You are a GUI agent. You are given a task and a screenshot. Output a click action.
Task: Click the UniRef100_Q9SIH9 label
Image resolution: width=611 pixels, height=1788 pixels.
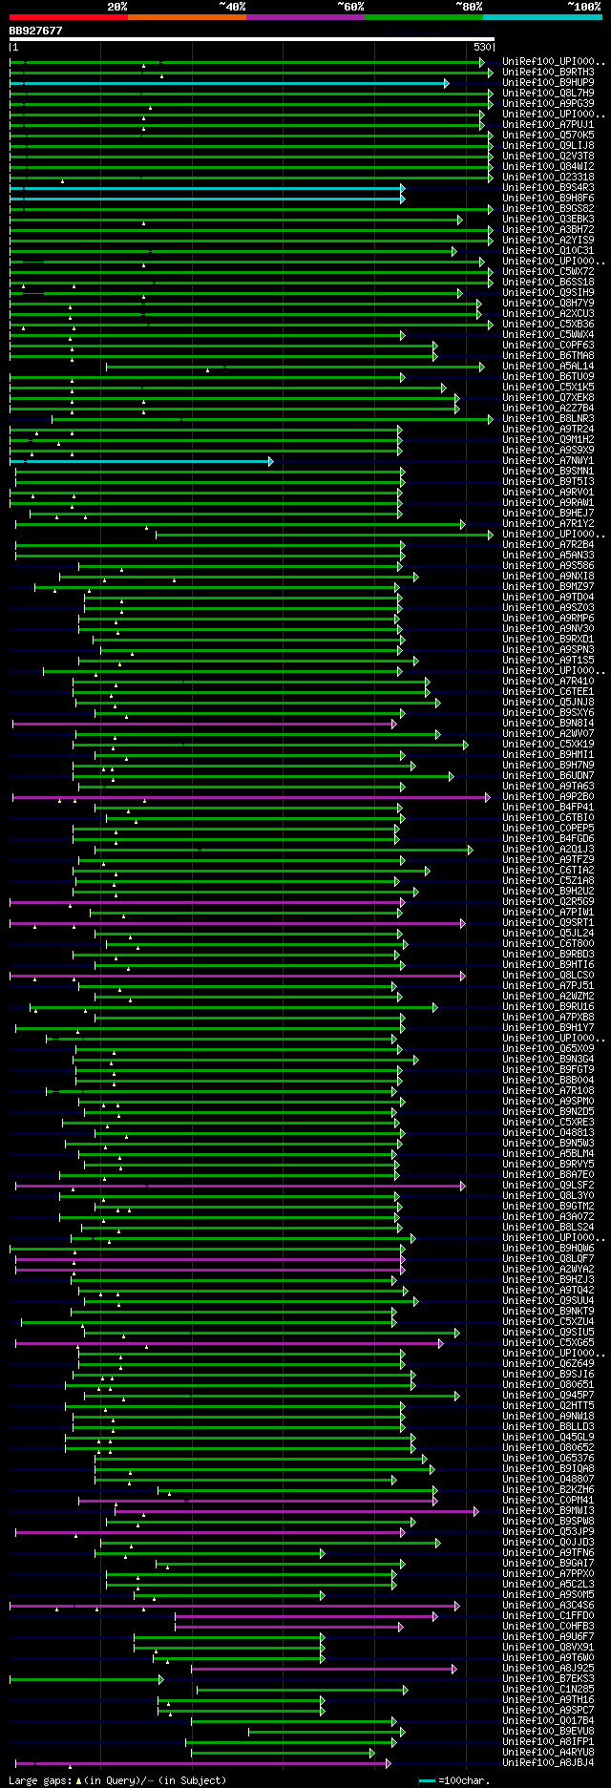coord(548,292)
